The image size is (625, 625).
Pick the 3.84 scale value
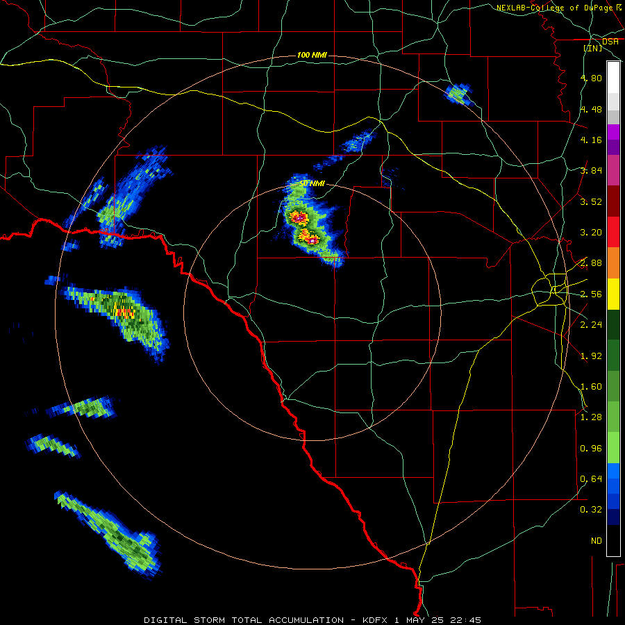[x=591, y=171]
